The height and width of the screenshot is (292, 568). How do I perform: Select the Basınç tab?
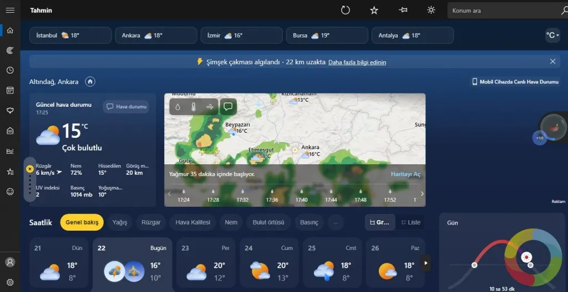(x=309, y=222)
